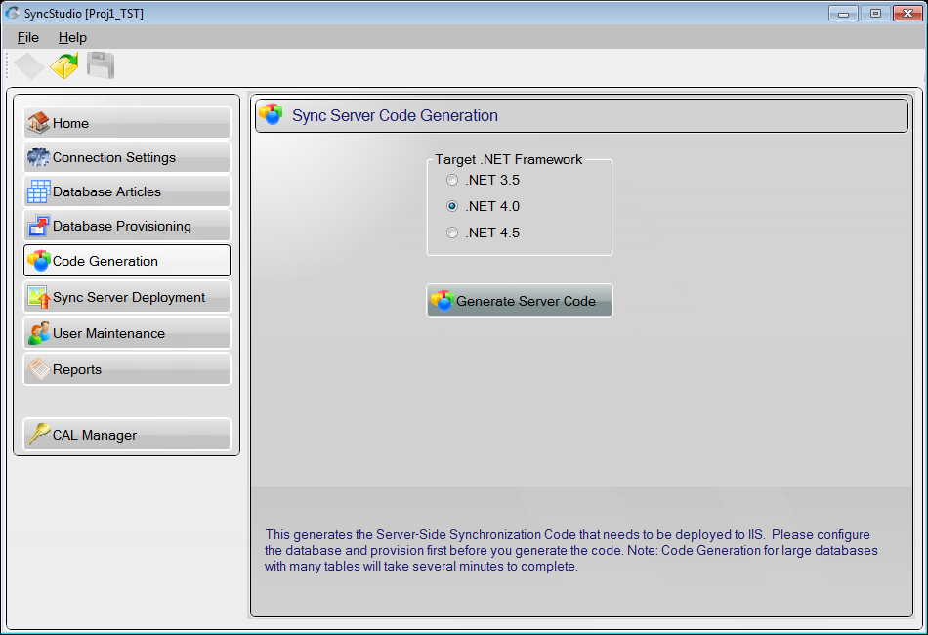Click the Home house icon
The width and height of the screenshot is (928, 635).
click(38, 123)
